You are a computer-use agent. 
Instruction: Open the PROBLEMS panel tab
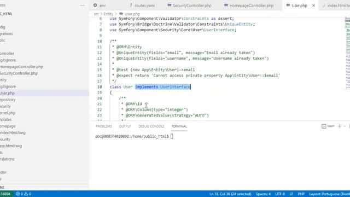[104, 126]
